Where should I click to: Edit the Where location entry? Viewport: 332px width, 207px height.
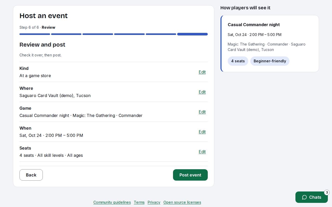[202, 92]
